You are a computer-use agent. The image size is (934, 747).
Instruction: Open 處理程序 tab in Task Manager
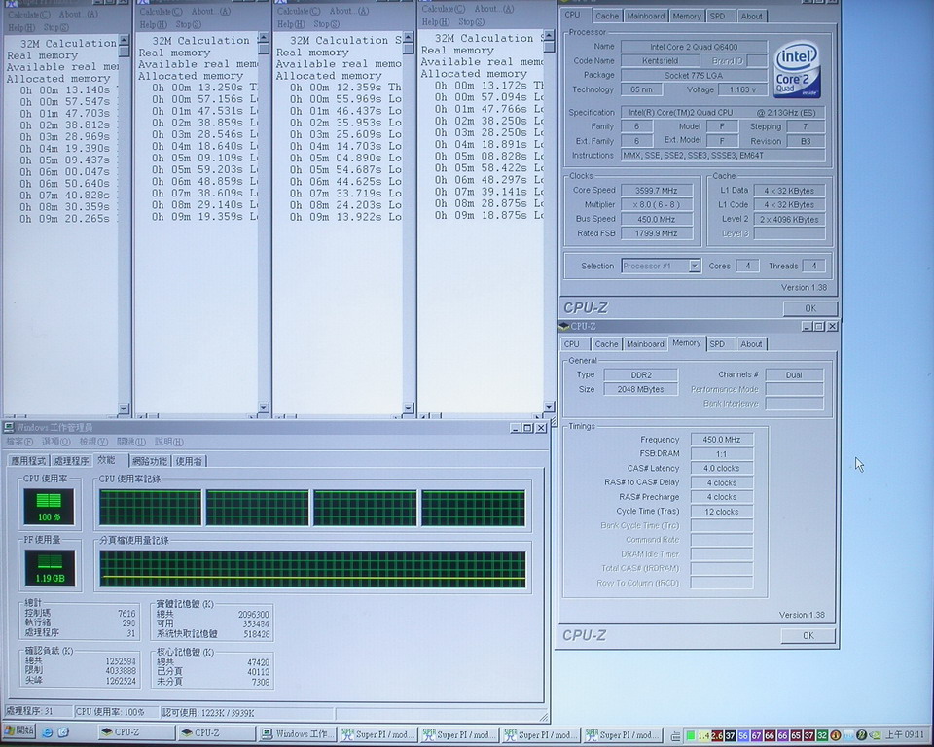point(71,461)
